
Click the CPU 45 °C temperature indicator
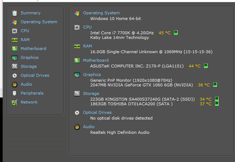tap(164, 33)
